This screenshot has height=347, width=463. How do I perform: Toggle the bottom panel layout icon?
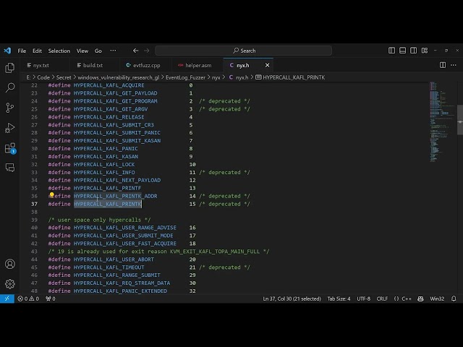pos(402,51)
